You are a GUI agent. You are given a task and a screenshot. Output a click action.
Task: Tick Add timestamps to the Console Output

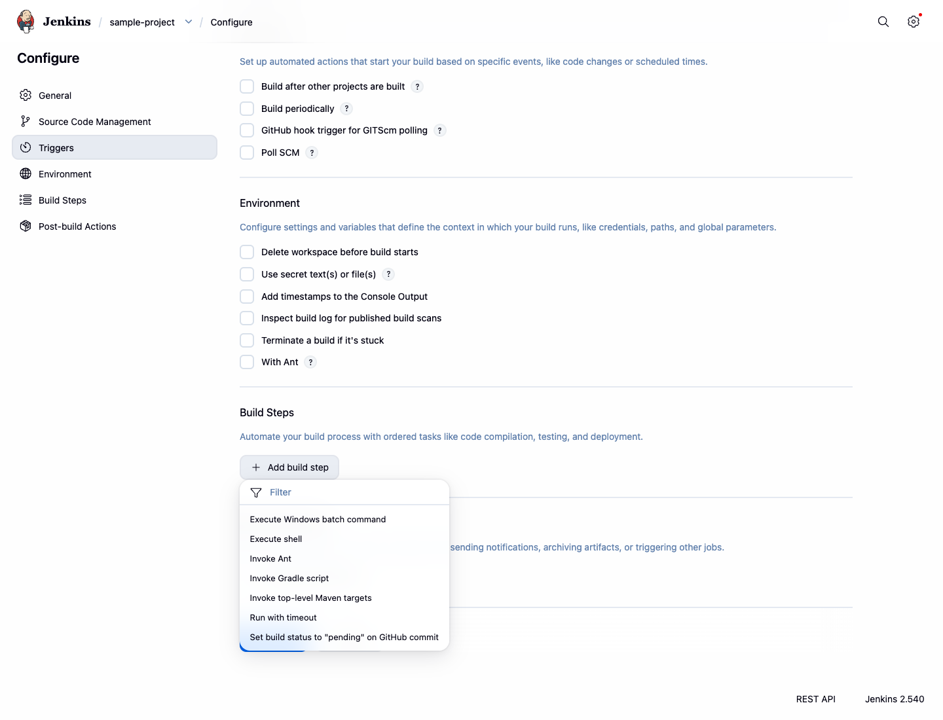click(247, 297)
